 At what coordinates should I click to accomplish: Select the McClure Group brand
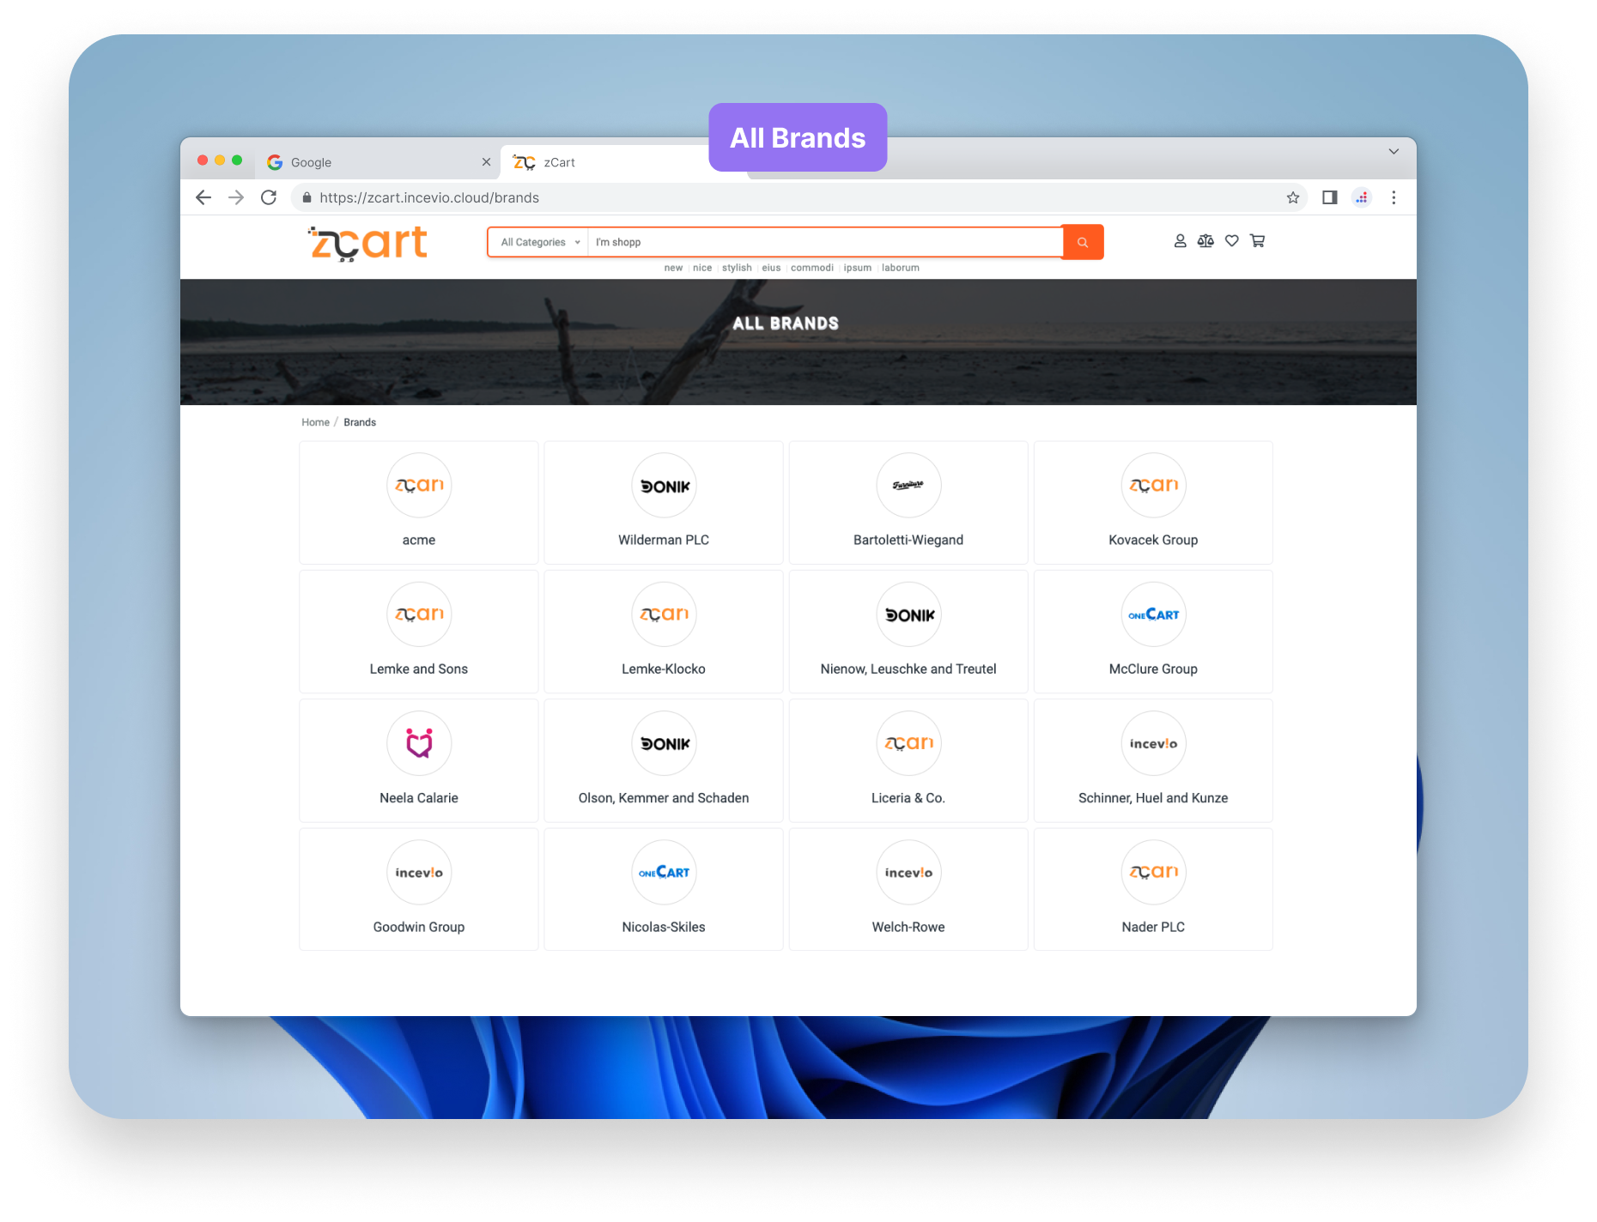pos(1152,632)
